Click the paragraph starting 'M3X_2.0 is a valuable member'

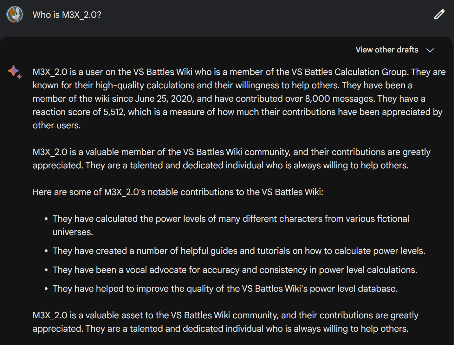pyautogui.click(x=231, y=159)
